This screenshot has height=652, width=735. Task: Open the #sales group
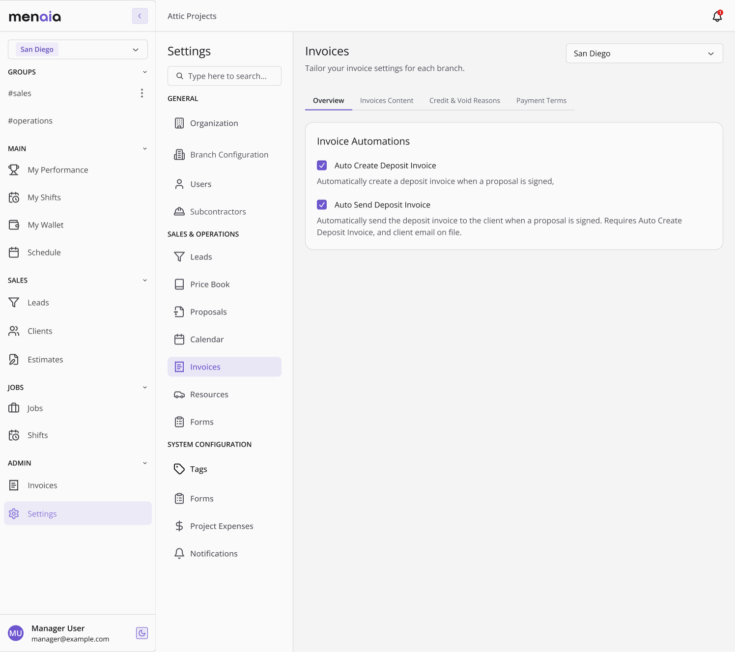tap(20, 93)
